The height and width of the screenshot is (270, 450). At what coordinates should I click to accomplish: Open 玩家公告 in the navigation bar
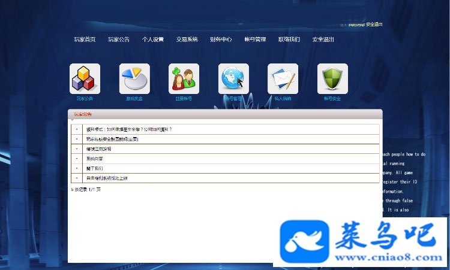pyautogui.click(x=119, y=40)
